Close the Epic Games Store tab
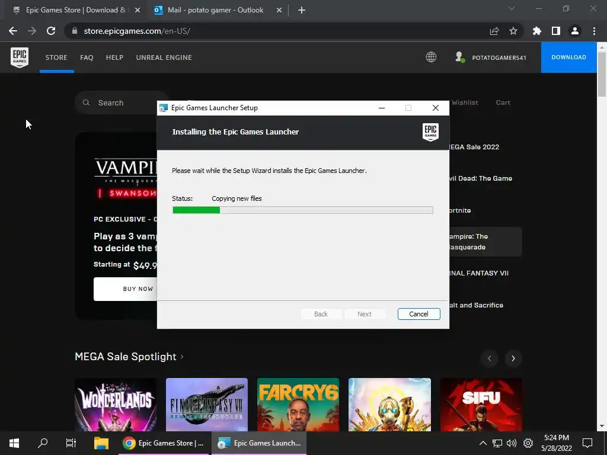 point(138,10)
